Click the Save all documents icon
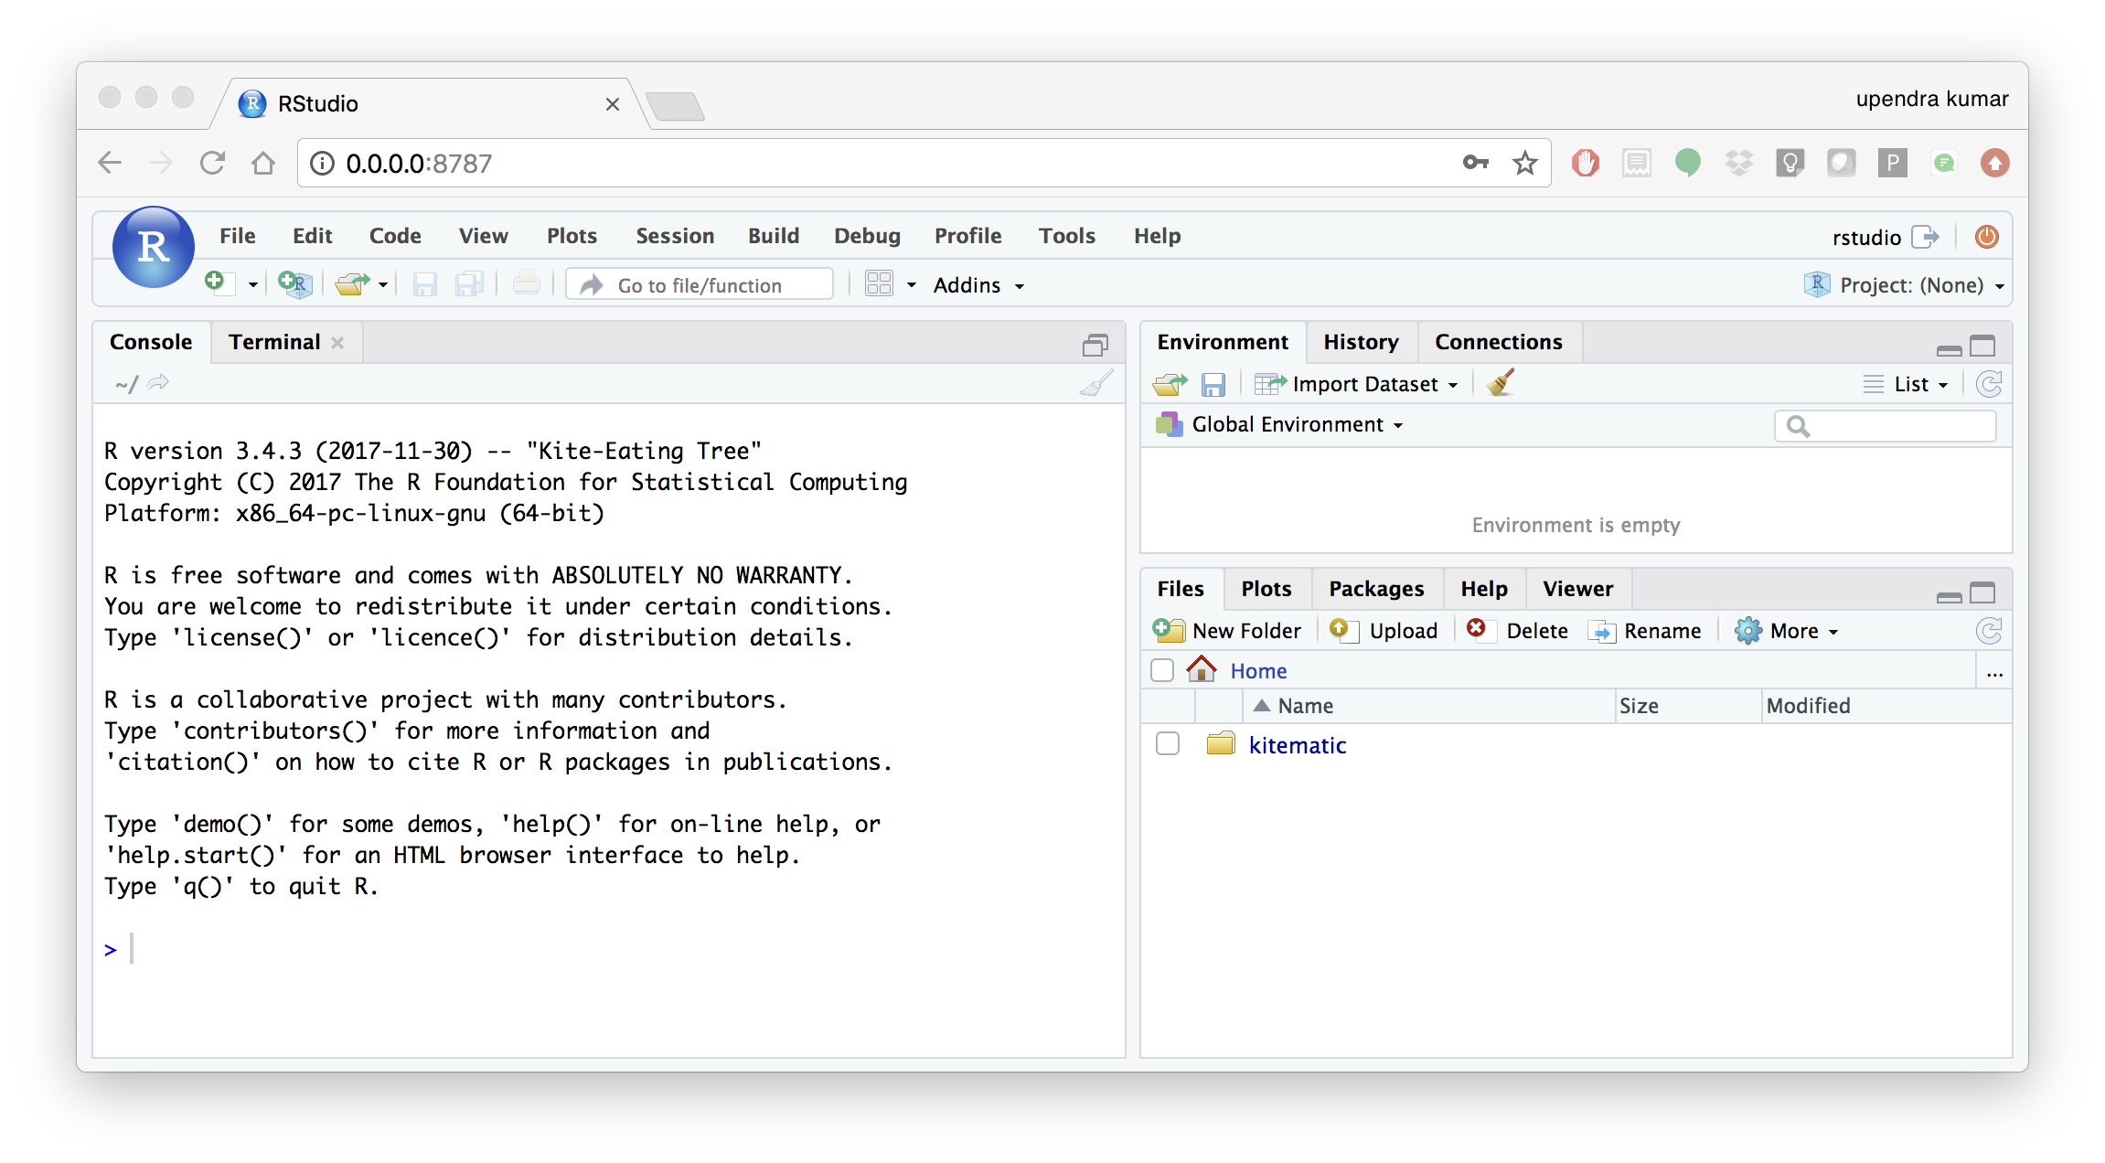 click(469, 284)
